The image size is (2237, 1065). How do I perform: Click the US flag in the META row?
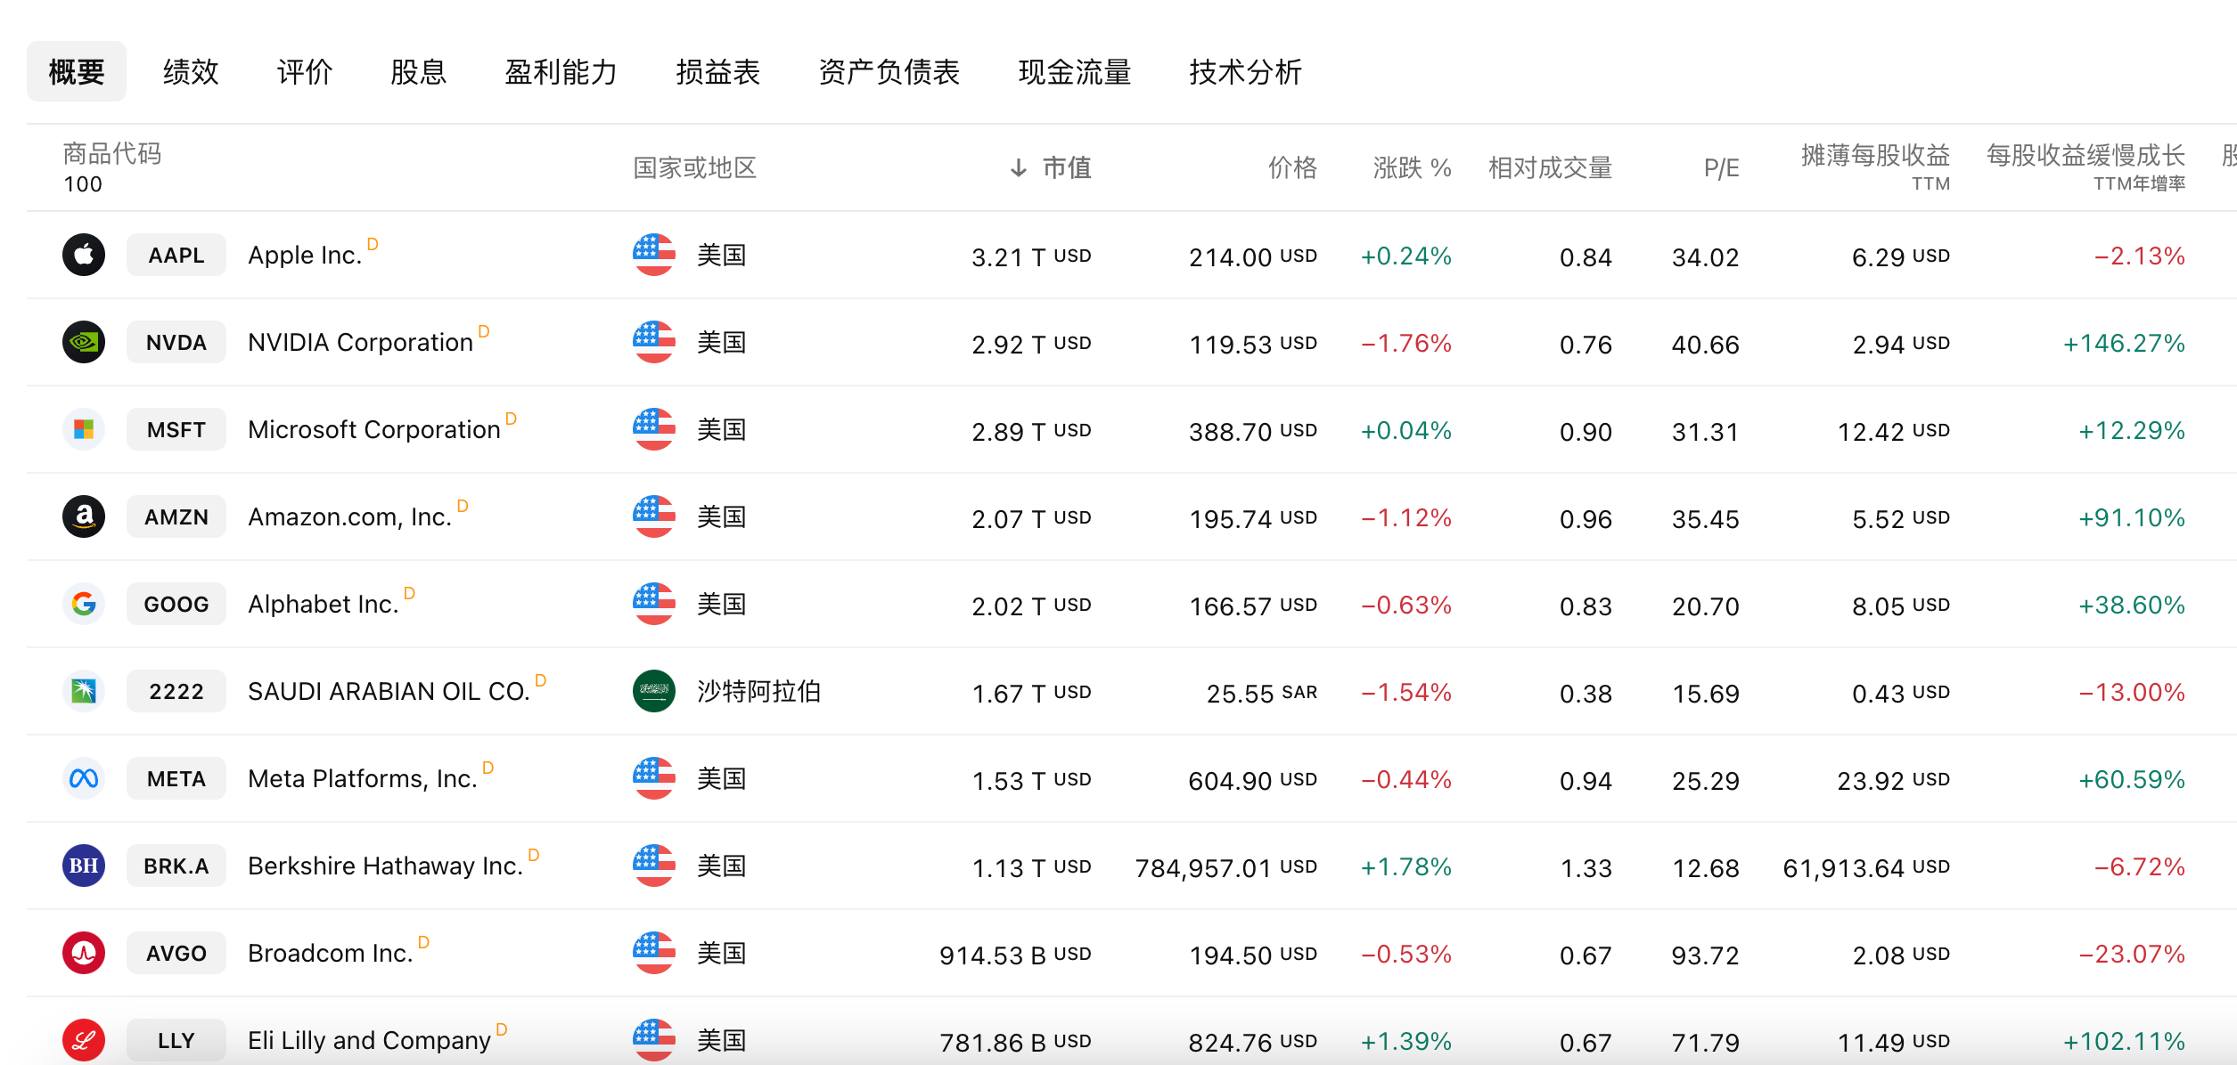pos(654,779)
